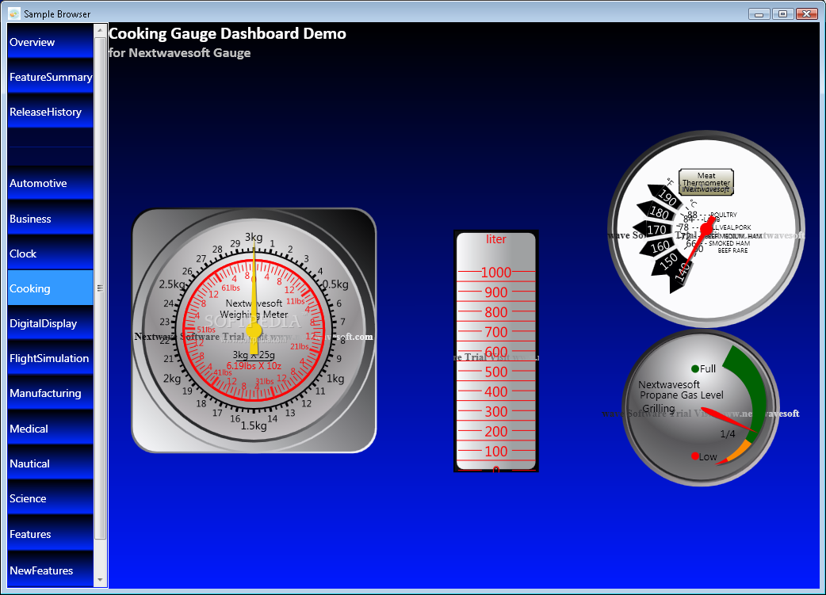
Task: Click the liter label atop the linear gauge
Action: pyautogui.click(x=495, y=239)
